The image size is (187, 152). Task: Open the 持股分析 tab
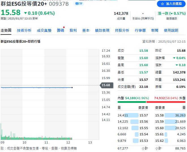coord(122,31)
